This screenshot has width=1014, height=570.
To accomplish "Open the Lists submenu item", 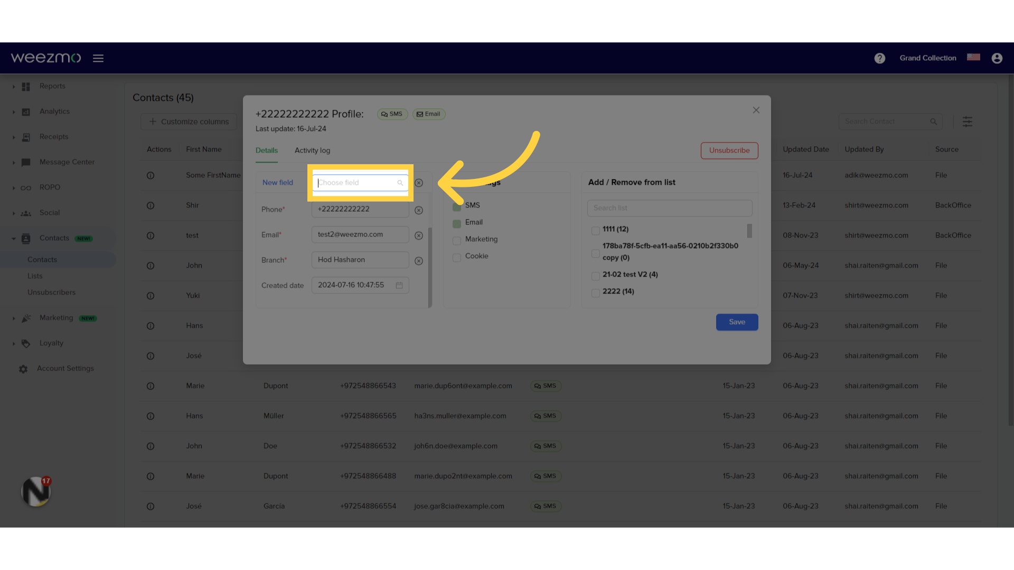I will (35, 276).
